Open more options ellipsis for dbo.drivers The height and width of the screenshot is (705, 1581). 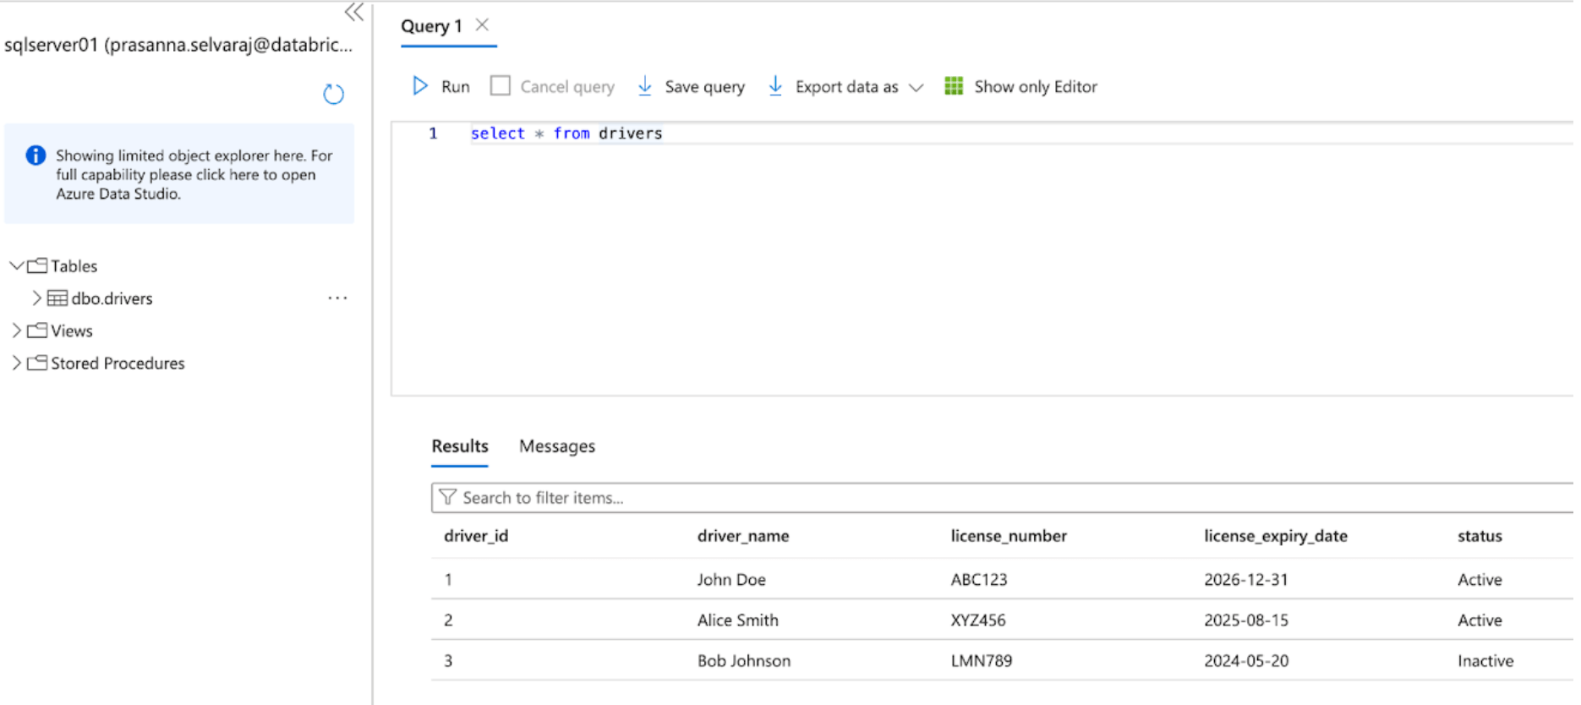(x=337, y=298)
